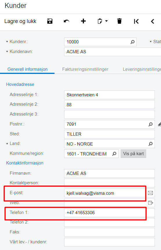This screenshot has width=161, height=250.
Task: Click the save floppy disk icon
Action: (x=50, y=21)
